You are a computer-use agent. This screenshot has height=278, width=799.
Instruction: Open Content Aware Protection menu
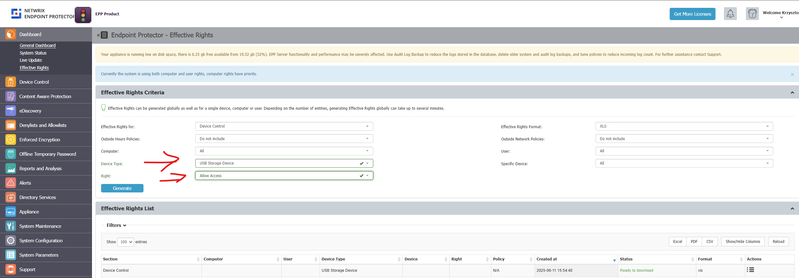[x=45, y=97]
